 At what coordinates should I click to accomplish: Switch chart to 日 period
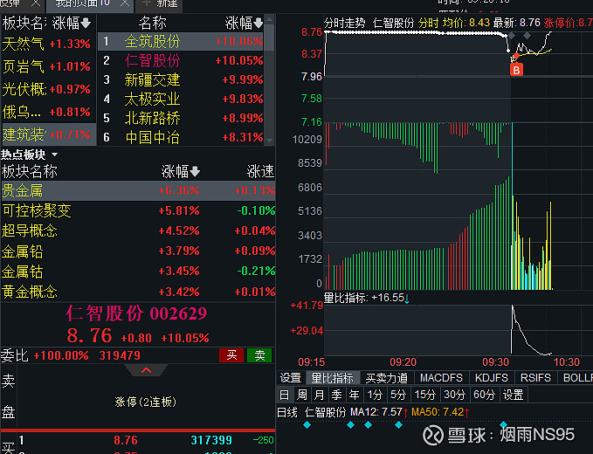tap(284, 395)
